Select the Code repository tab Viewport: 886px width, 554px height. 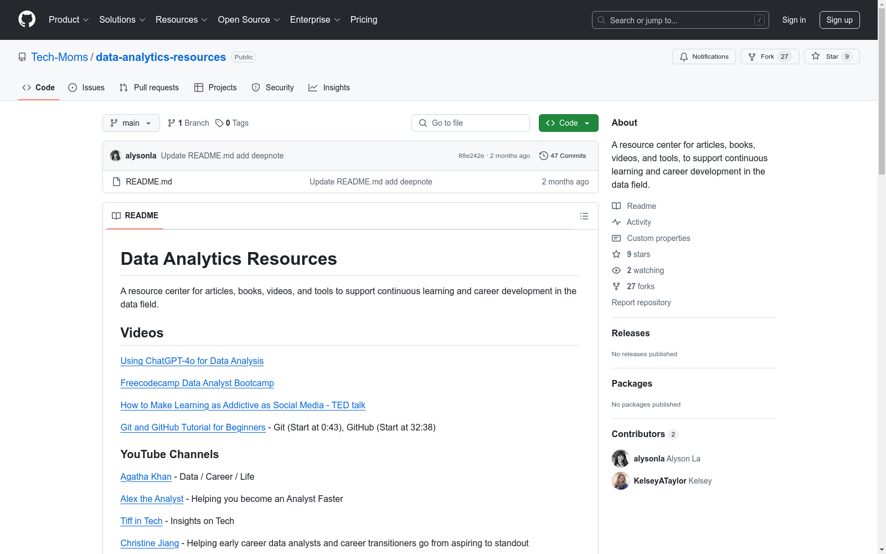39,88
